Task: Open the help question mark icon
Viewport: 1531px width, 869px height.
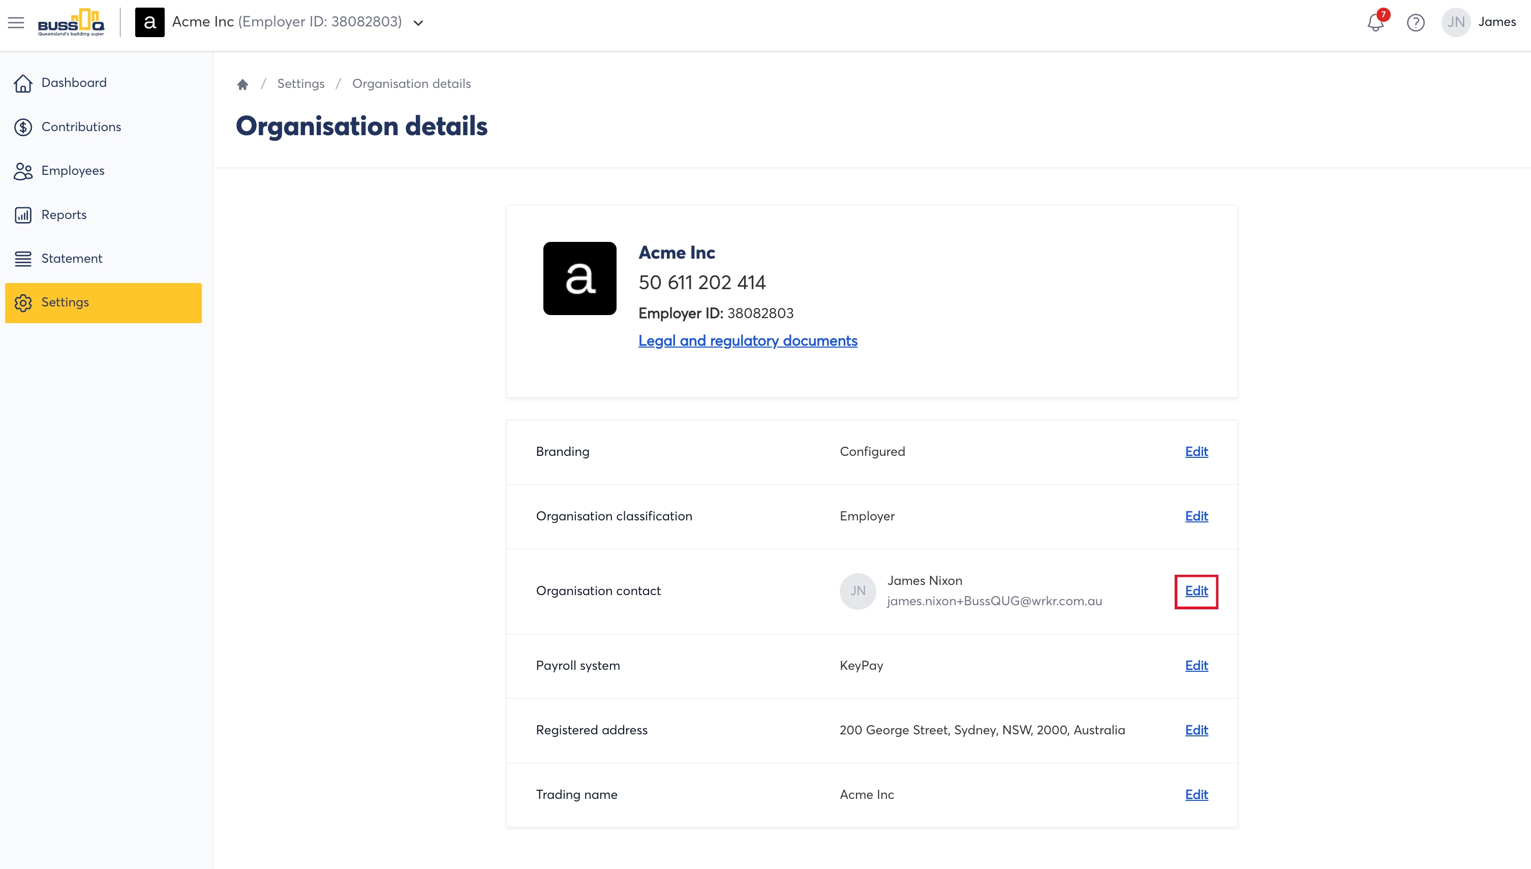Action: point(1416,23)
